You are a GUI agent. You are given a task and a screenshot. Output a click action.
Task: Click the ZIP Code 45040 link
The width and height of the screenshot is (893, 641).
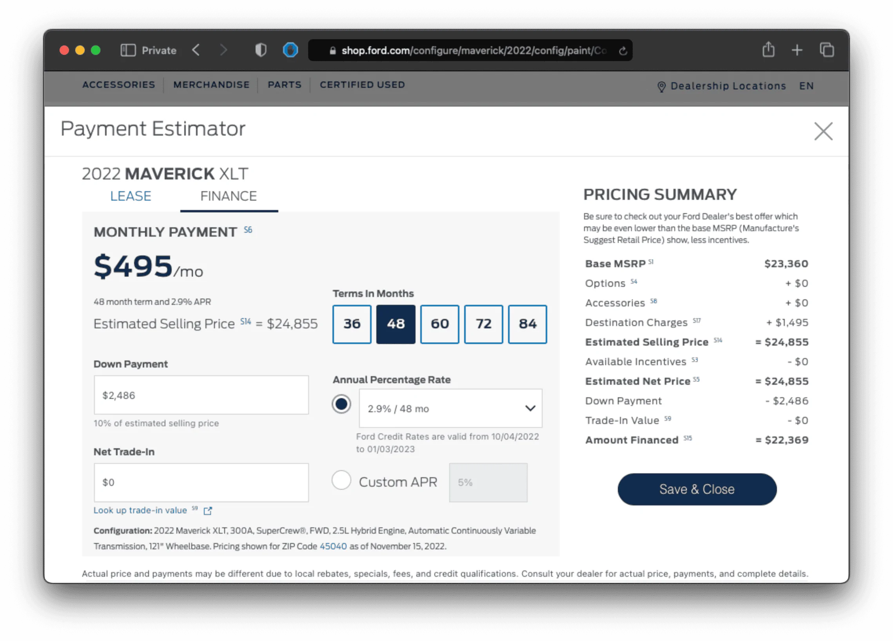pos(333,546)
